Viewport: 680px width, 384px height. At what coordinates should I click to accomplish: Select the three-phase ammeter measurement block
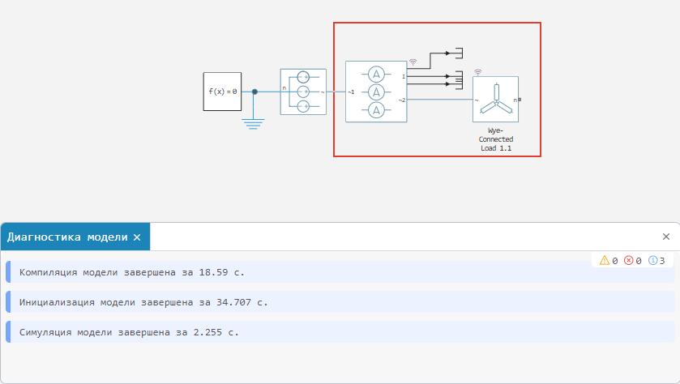point(376,92)
